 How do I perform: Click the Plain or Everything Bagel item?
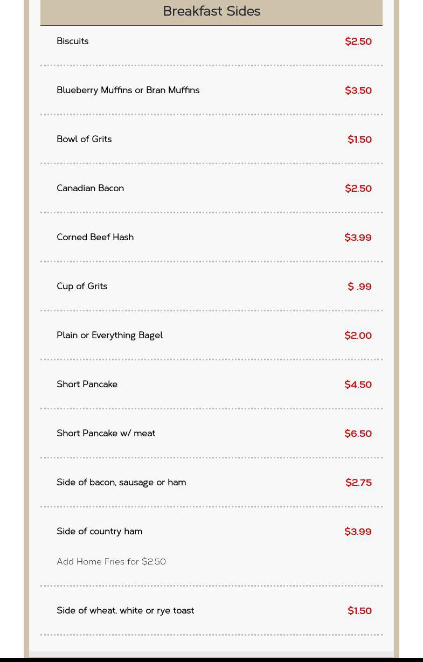pyautogui.click(x=109, y=336)
